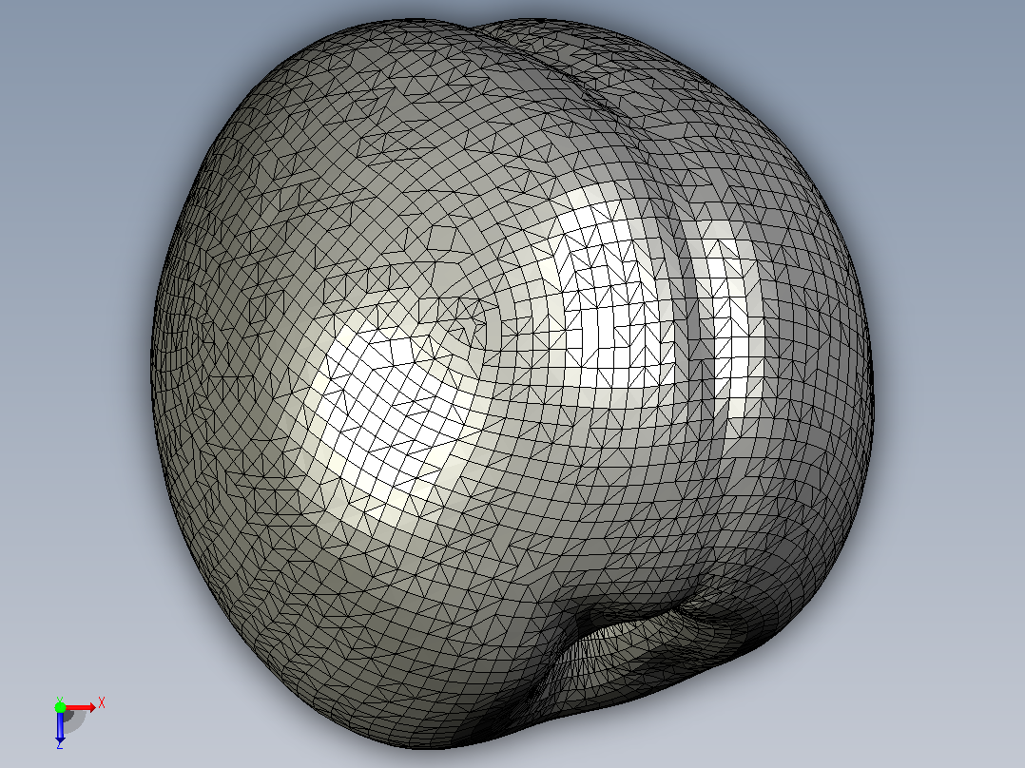Click the blue Z axis arrow of the triad

(x=60, y=727)
